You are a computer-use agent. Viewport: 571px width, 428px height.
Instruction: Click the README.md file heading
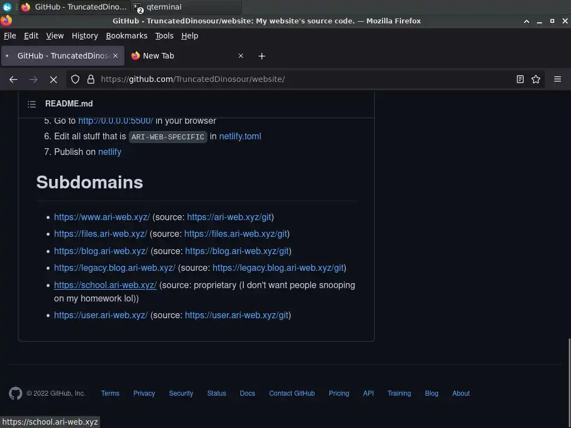[x=69, y=104]
